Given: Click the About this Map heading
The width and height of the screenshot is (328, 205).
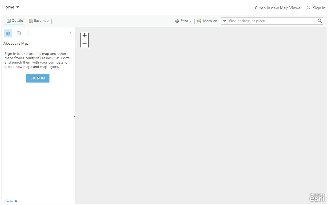Looking at the screenshot, I should click(16, 43).
